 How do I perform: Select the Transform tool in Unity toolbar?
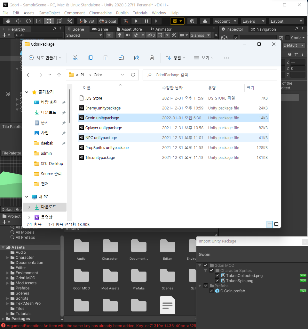click(59, 21)
